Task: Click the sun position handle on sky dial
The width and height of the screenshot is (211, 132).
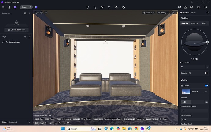Action: (x=208, y=42)
